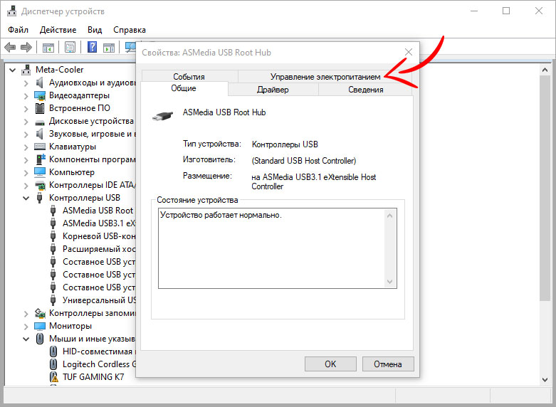
Task: Select HID-совместимая mouse item
Action: pos(99,351)
